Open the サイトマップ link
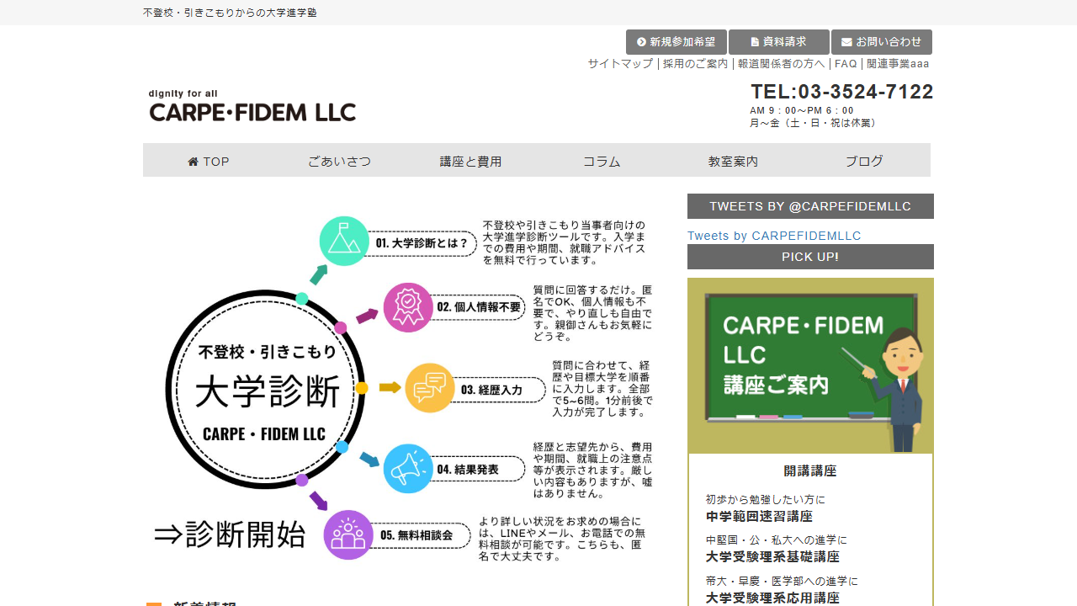The width and height of the screenshot is (1077, 606). click(620, 64)
